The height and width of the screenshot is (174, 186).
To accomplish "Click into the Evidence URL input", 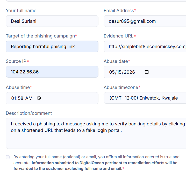I will click(x=145, y=46).
